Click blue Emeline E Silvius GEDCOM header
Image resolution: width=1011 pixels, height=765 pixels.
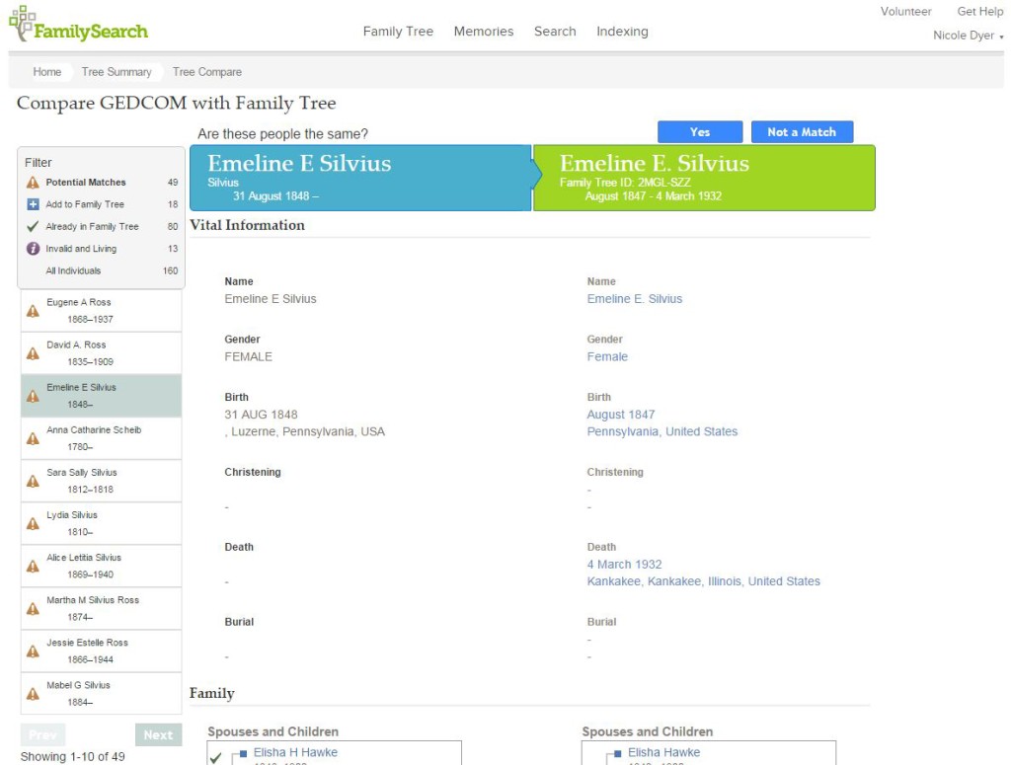pos(360,178)
